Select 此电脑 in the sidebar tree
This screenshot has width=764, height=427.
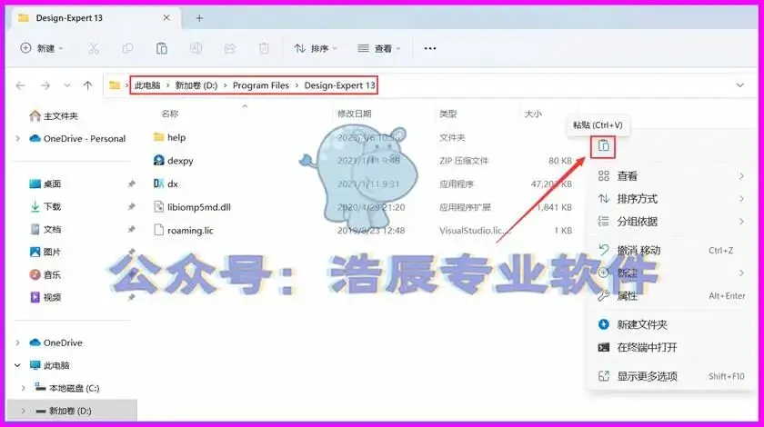49,365
